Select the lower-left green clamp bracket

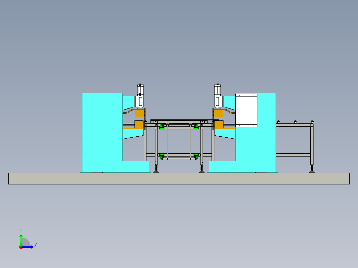coord(162,157)
